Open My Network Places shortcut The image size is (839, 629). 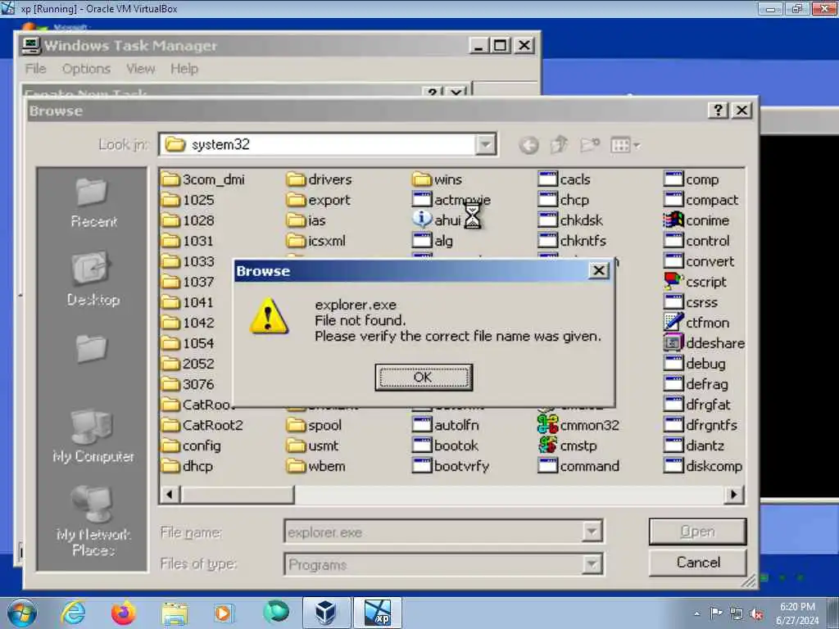coord(93,520)
